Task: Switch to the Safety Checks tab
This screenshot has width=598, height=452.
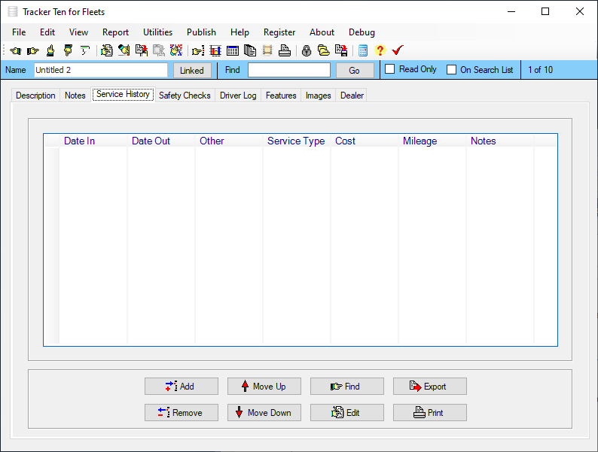Action: pyautogui.click(x=185, y=96)
